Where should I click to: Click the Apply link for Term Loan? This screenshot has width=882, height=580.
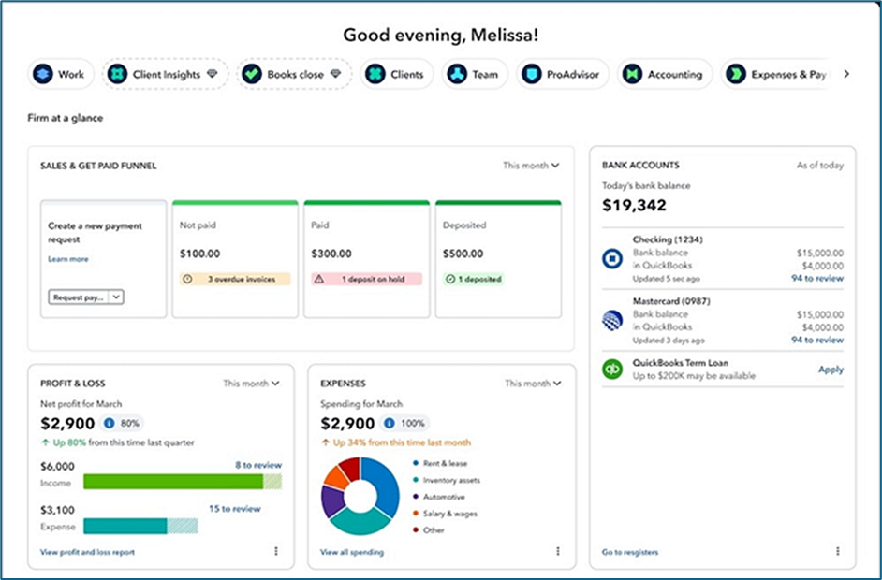click(x=831, y=370)
